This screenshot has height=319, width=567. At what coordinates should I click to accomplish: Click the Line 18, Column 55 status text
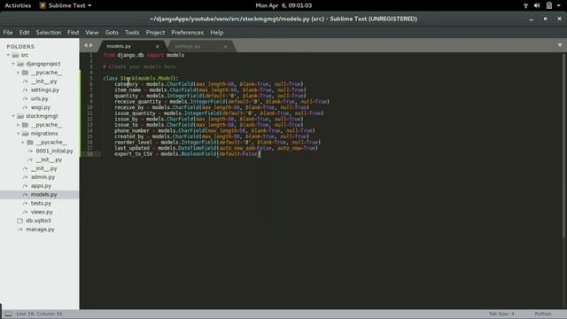tap(39, 314)
